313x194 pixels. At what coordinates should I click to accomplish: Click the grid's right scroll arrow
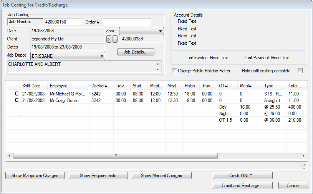pyautogui.click(x=303, y=156)
